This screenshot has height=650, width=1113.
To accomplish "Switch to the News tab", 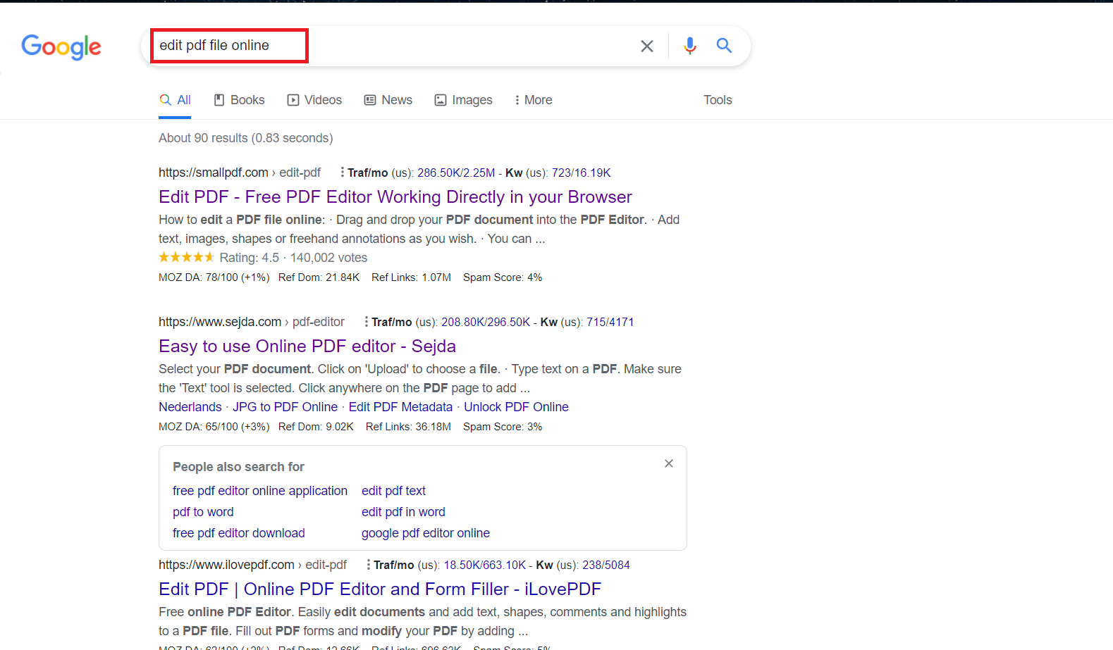I will [388, 100].
